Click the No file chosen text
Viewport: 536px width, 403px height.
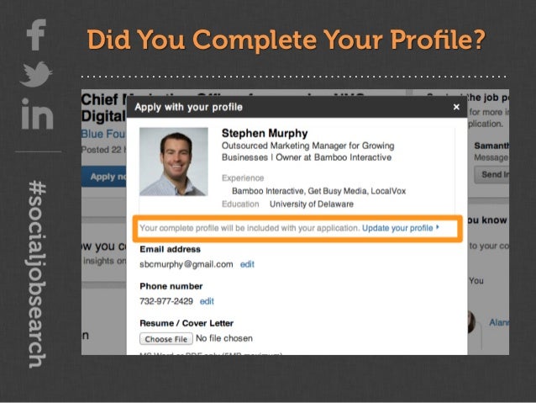click(x=224, y=338)
